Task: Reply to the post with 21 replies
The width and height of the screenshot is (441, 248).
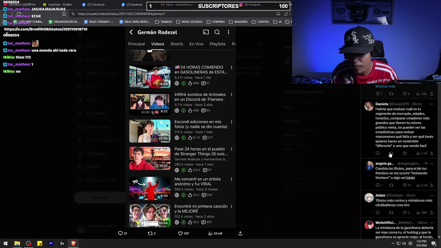Action: (x=120, y=233)
